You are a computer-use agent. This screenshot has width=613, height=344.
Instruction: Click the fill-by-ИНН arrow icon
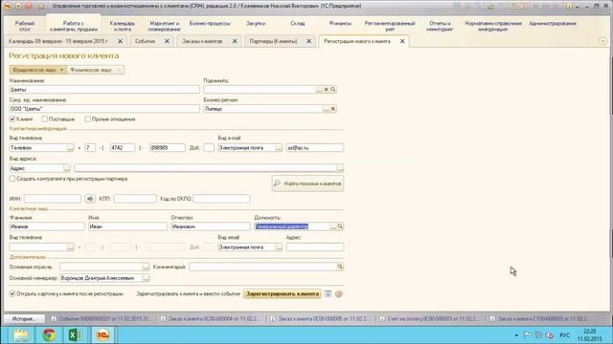click(x=90, y=199)
